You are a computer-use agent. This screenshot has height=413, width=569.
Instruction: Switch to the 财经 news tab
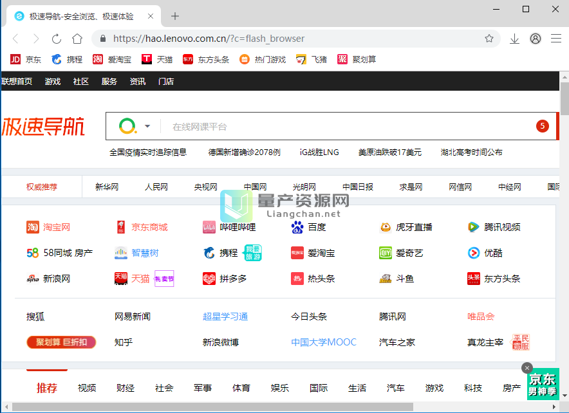(126, 388)
